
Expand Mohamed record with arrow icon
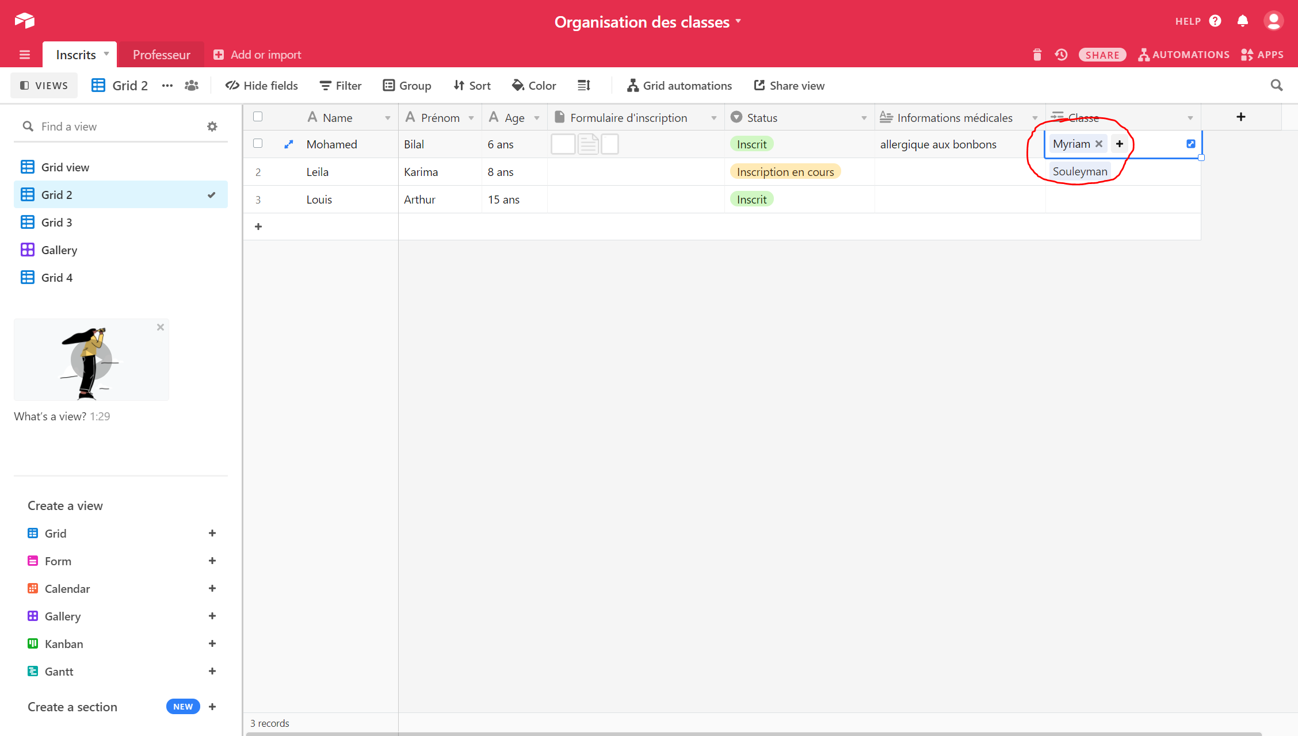click(289, 144)
